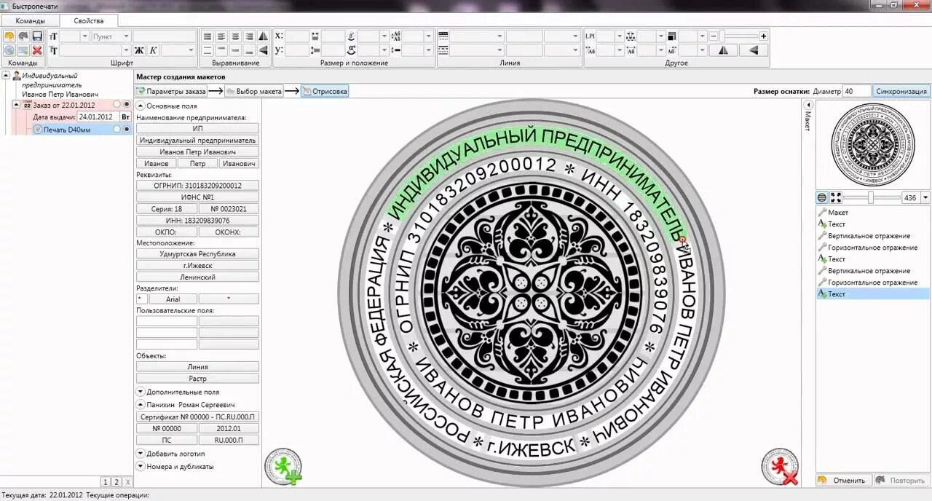The image size is (932, 501).
Task: Center text alignment in Выравнивание
Action: 235,36
